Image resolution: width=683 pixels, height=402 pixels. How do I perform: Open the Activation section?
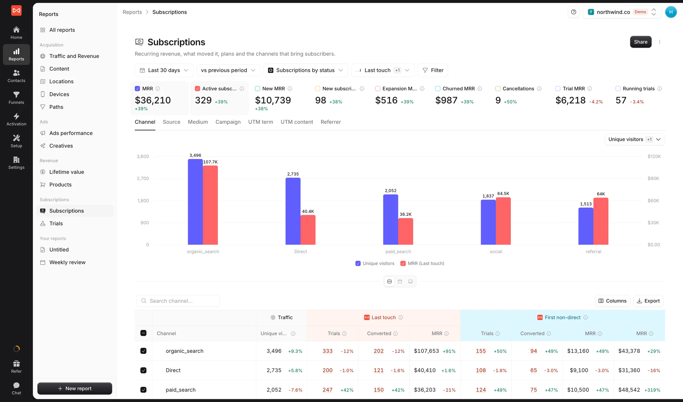click(16, 119)
